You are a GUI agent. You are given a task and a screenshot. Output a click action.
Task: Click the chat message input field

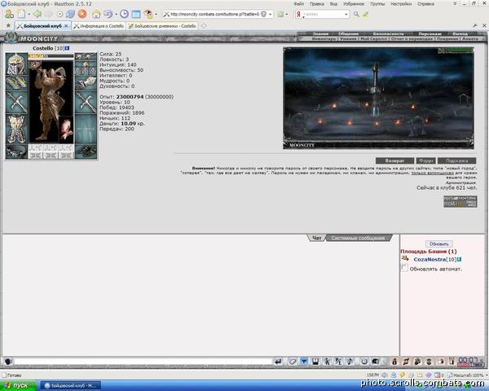pos(143,362)
